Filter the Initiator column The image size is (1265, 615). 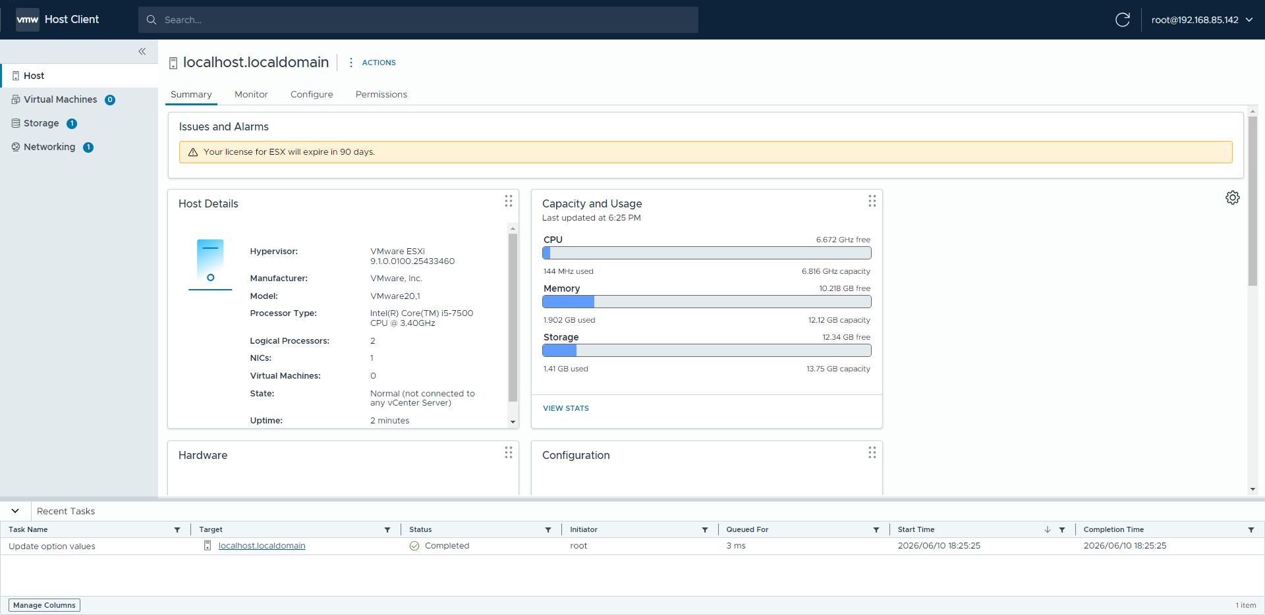(x=705, y=530)
